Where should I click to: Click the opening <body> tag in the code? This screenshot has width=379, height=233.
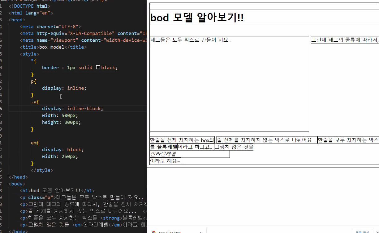[17, 184]
